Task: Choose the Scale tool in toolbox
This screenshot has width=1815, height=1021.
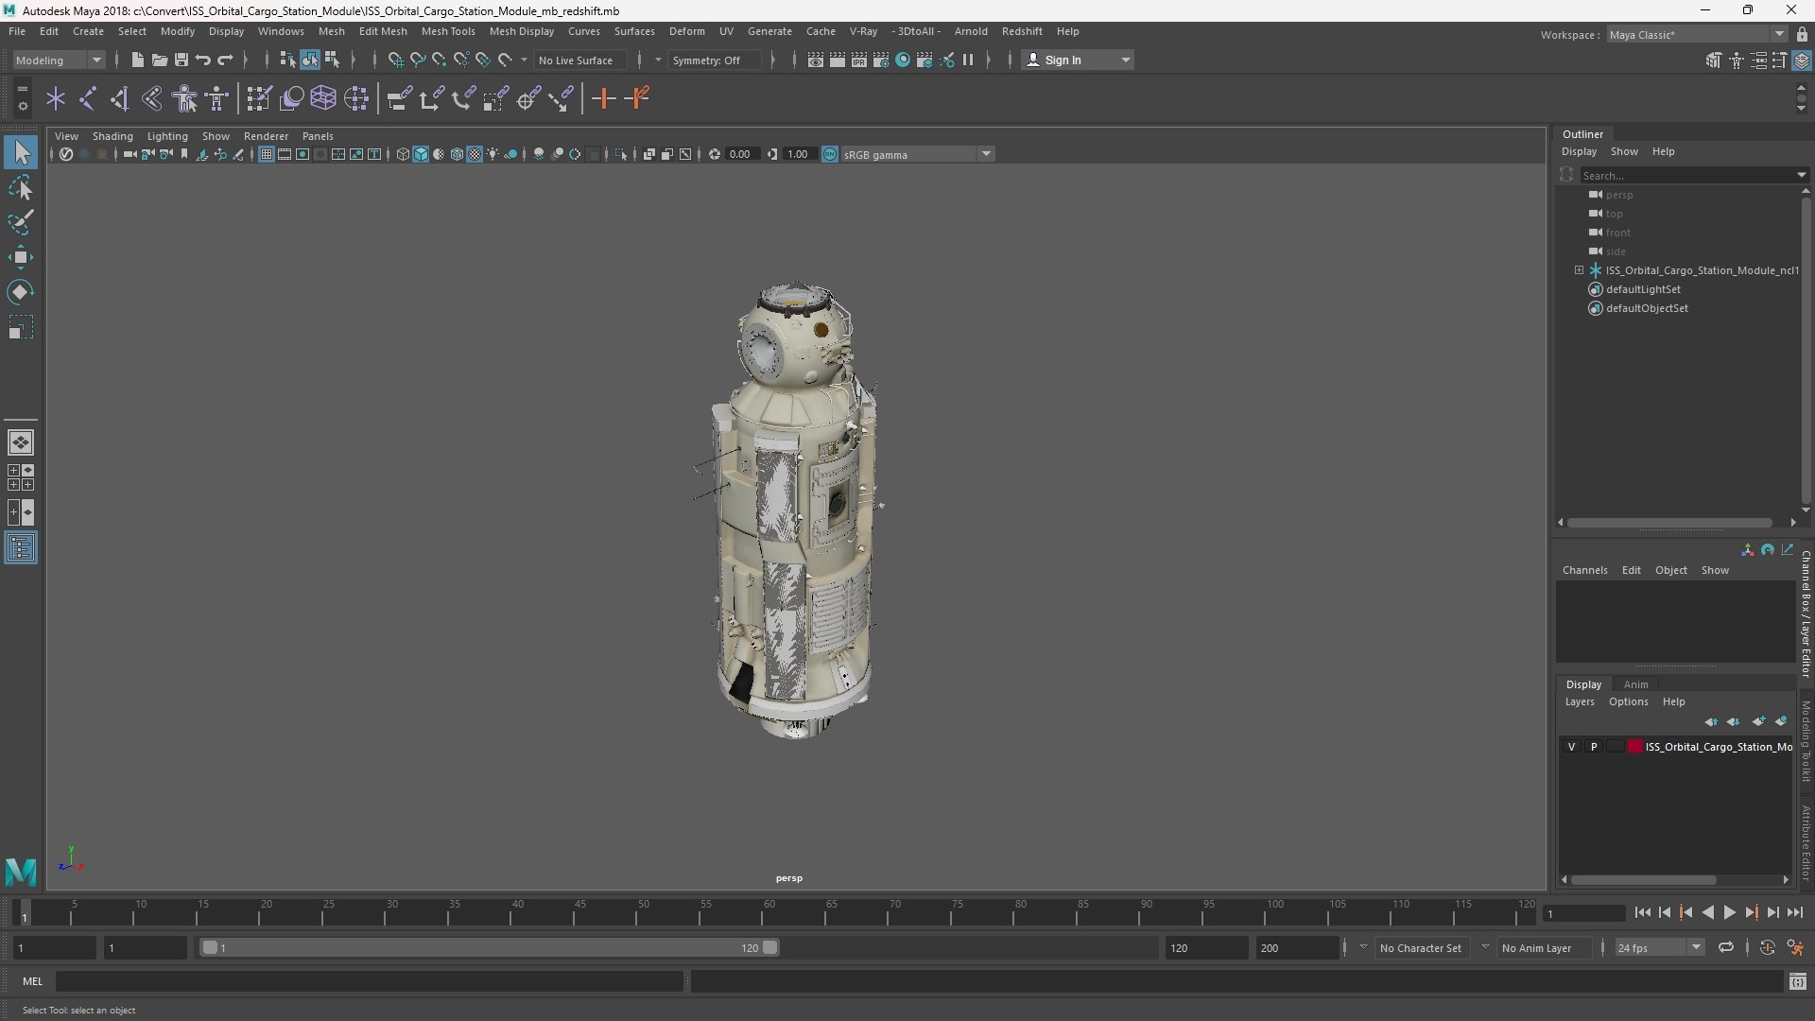Action: tap(21, 327)
